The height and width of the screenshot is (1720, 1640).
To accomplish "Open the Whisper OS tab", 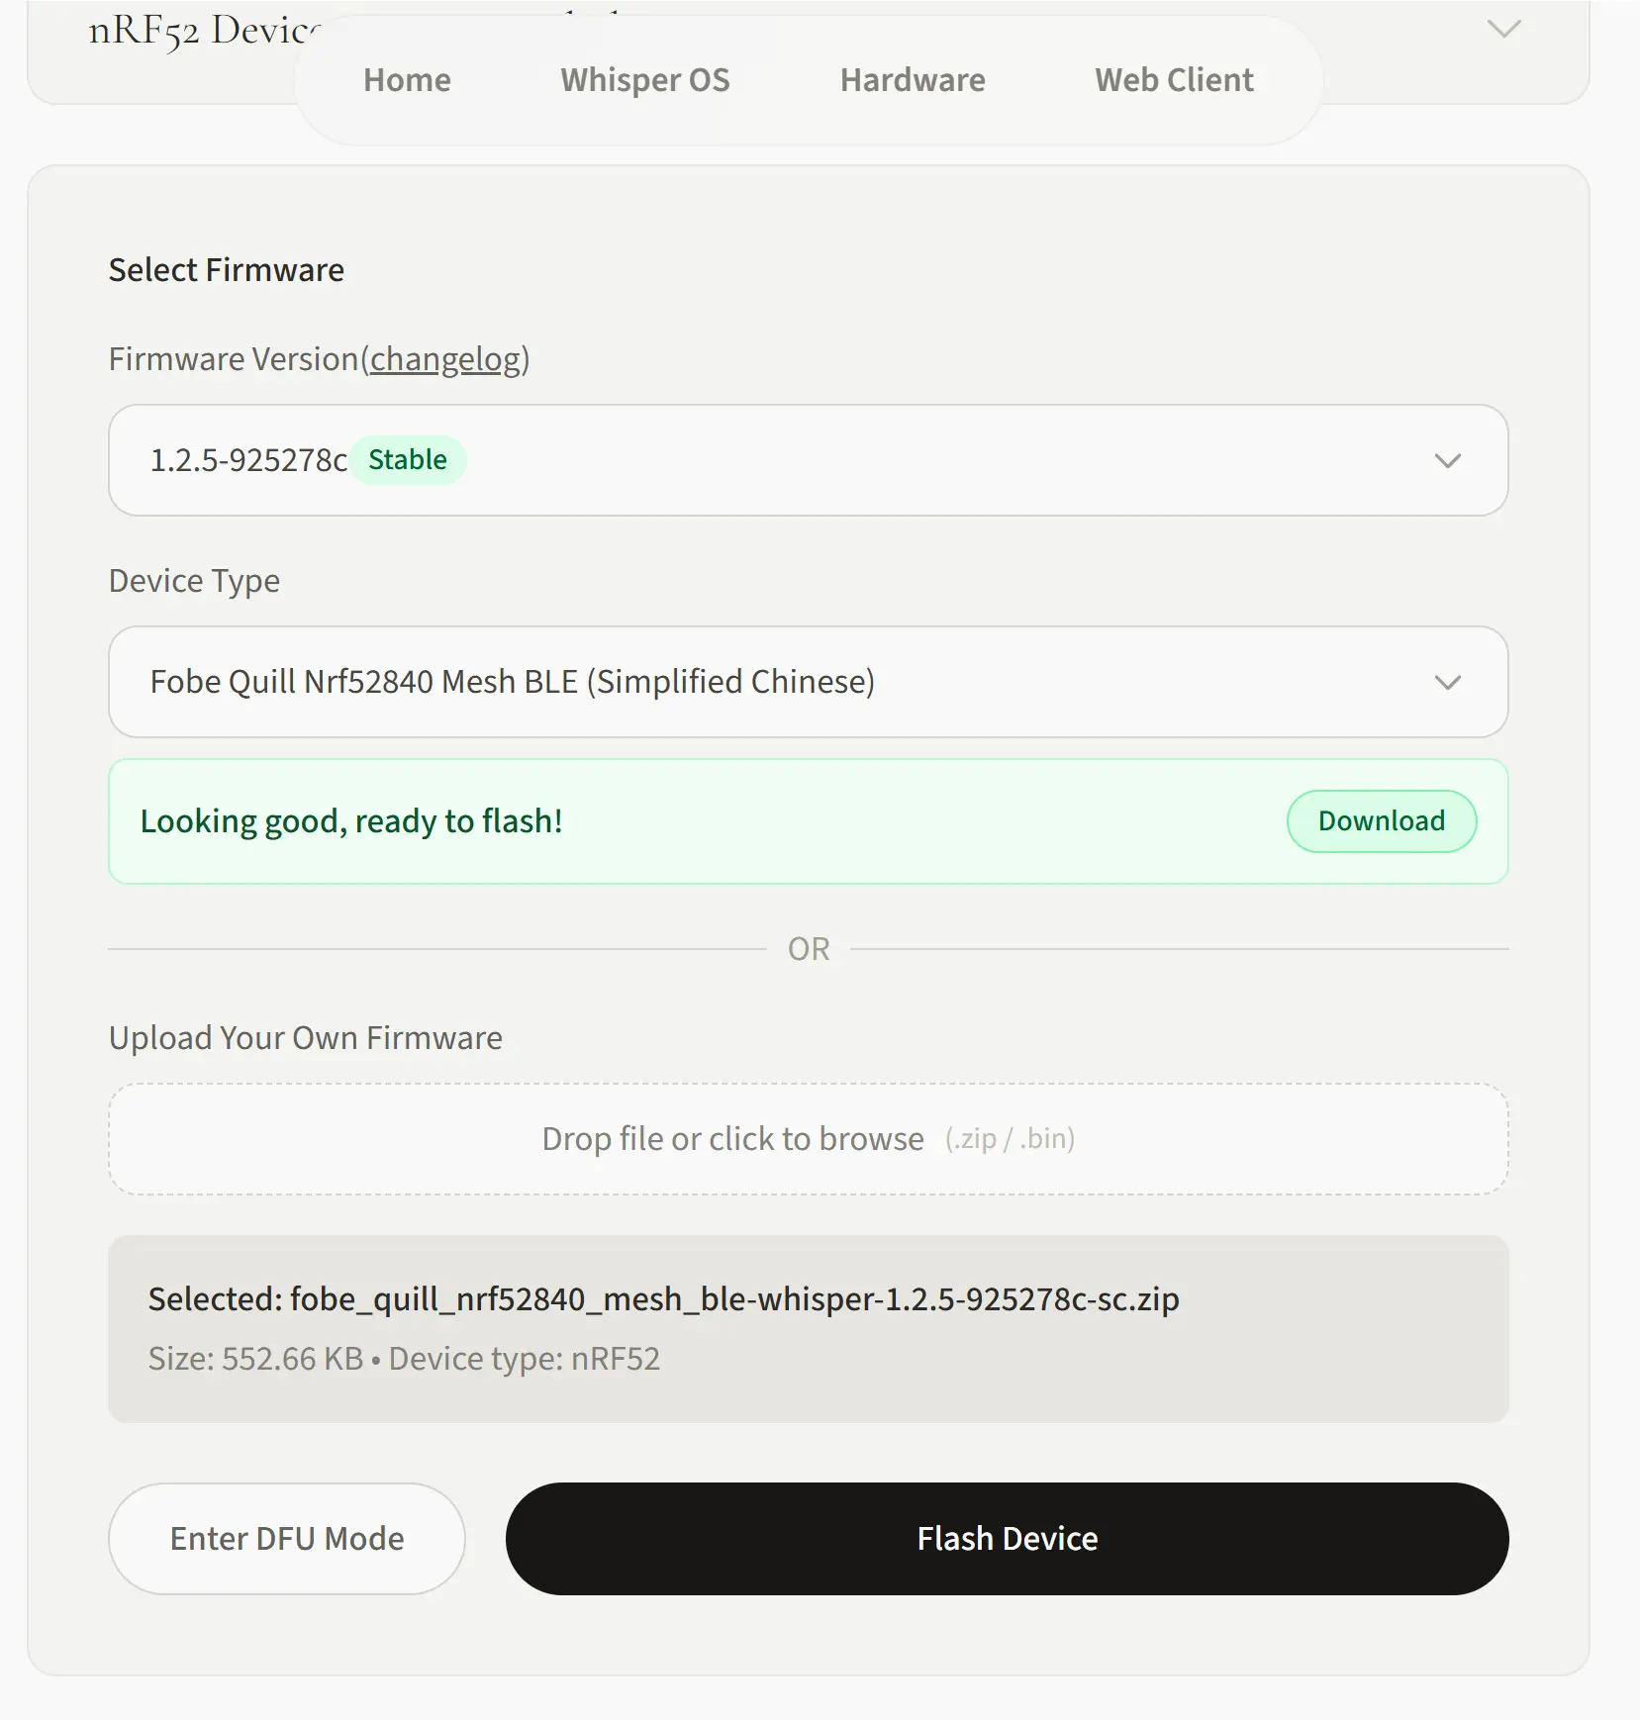I will click(x=644, y=79).
